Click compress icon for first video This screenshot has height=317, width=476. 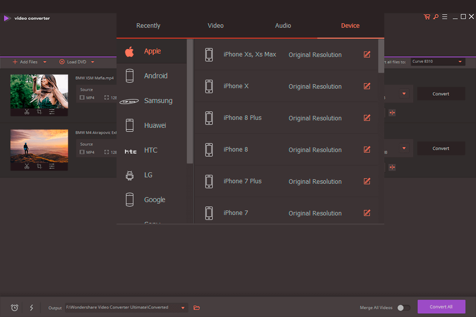tap(392, 113)
